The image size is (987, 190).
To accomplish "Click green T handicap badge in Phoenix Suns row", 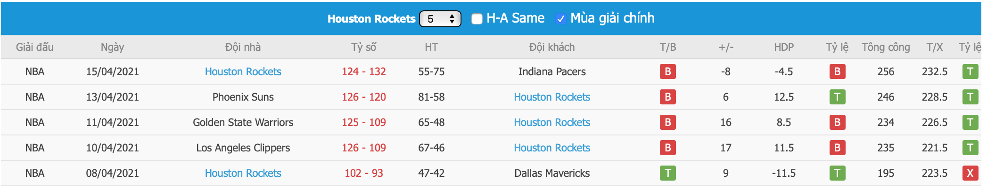I will [837, 97].
